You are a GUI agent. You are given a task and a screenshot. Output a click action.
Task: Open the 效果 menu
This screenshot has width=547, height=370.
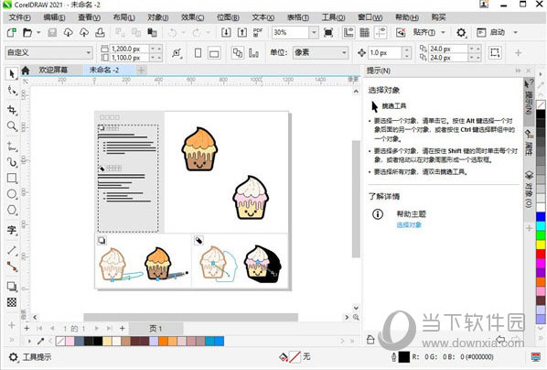192,17
